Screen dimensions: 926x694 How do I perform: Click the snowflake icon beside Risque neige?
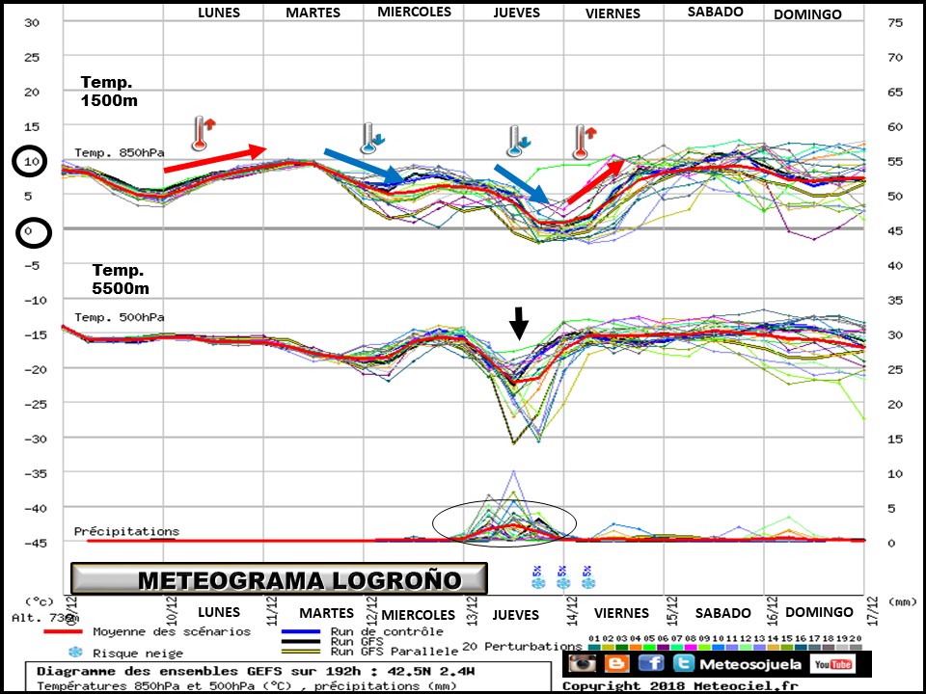pyautogui.click(x=75, y=653)
